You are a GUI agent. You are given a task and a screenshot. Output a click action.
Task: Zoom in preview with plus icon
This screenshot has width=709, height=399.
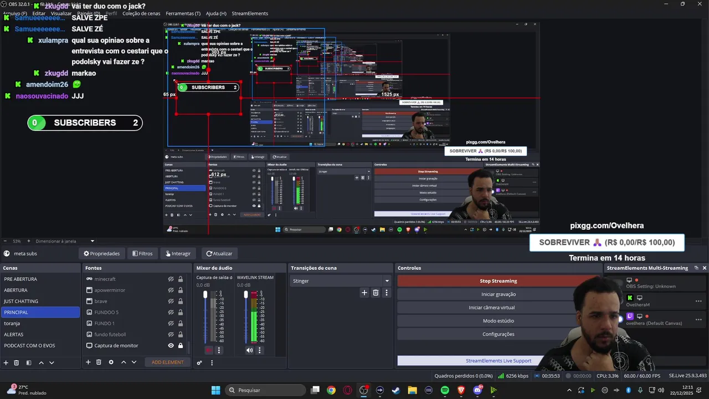29,241
